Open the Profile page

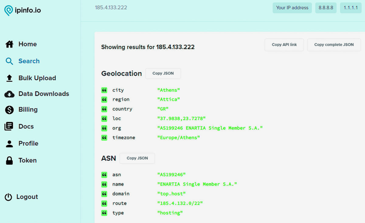click(28, 143)
